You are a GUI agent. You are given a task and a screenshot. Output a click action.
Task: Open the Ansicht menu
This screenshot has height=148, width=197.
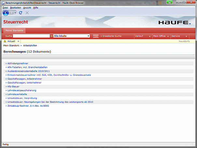(x=27, y=8)
